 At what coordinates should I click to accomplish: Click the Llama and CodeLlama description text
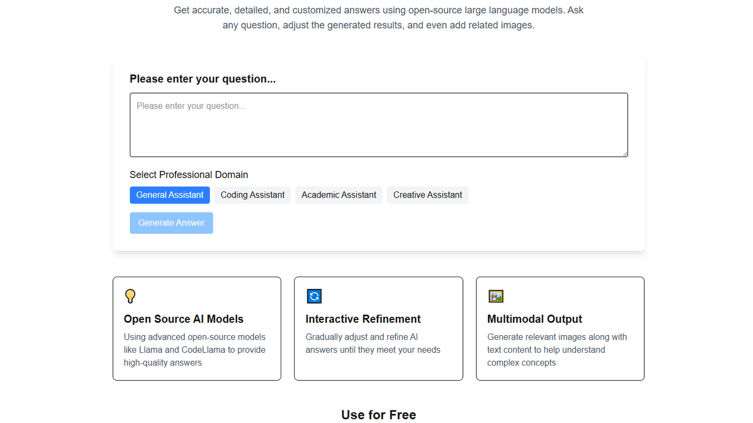[x=194, y=350]
